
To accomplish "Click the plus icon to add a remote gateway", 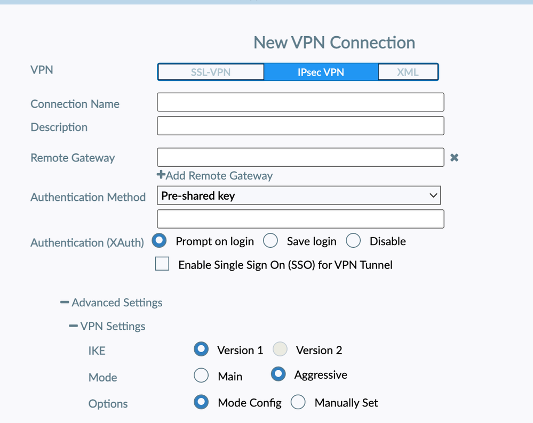I will [x=161, y=175].
